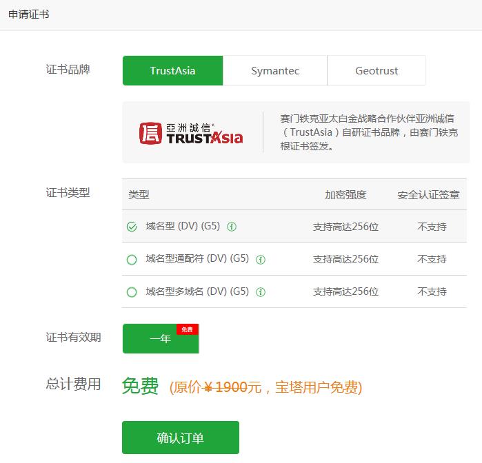Click the green 免费 total cost text
The image size is (482, 463).
[140, 386]
